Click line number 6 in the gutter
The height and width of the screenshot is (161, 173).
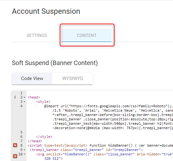[x=22, y=137]
